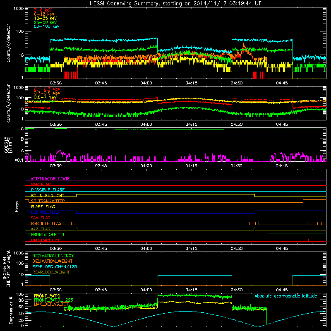The height and width of the screenshot is (331, 331).
Task: Click the 0.3-0.8 MeV legend label
Action: coord(47,93)
